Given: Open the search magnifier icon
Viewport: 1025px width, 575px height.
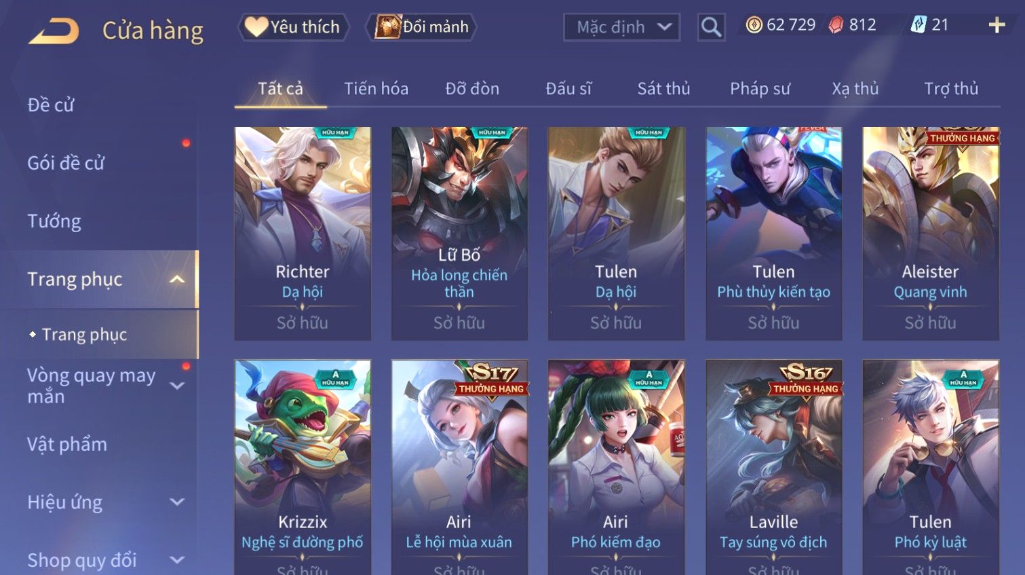Looking at the screenshot, I should tap(711, 27).
